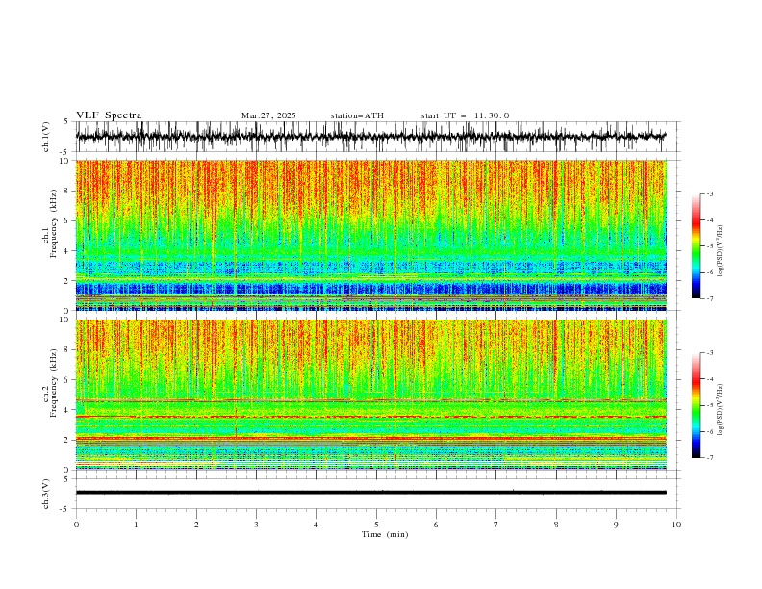Click the time axis tick label '6'

(436, 525)
